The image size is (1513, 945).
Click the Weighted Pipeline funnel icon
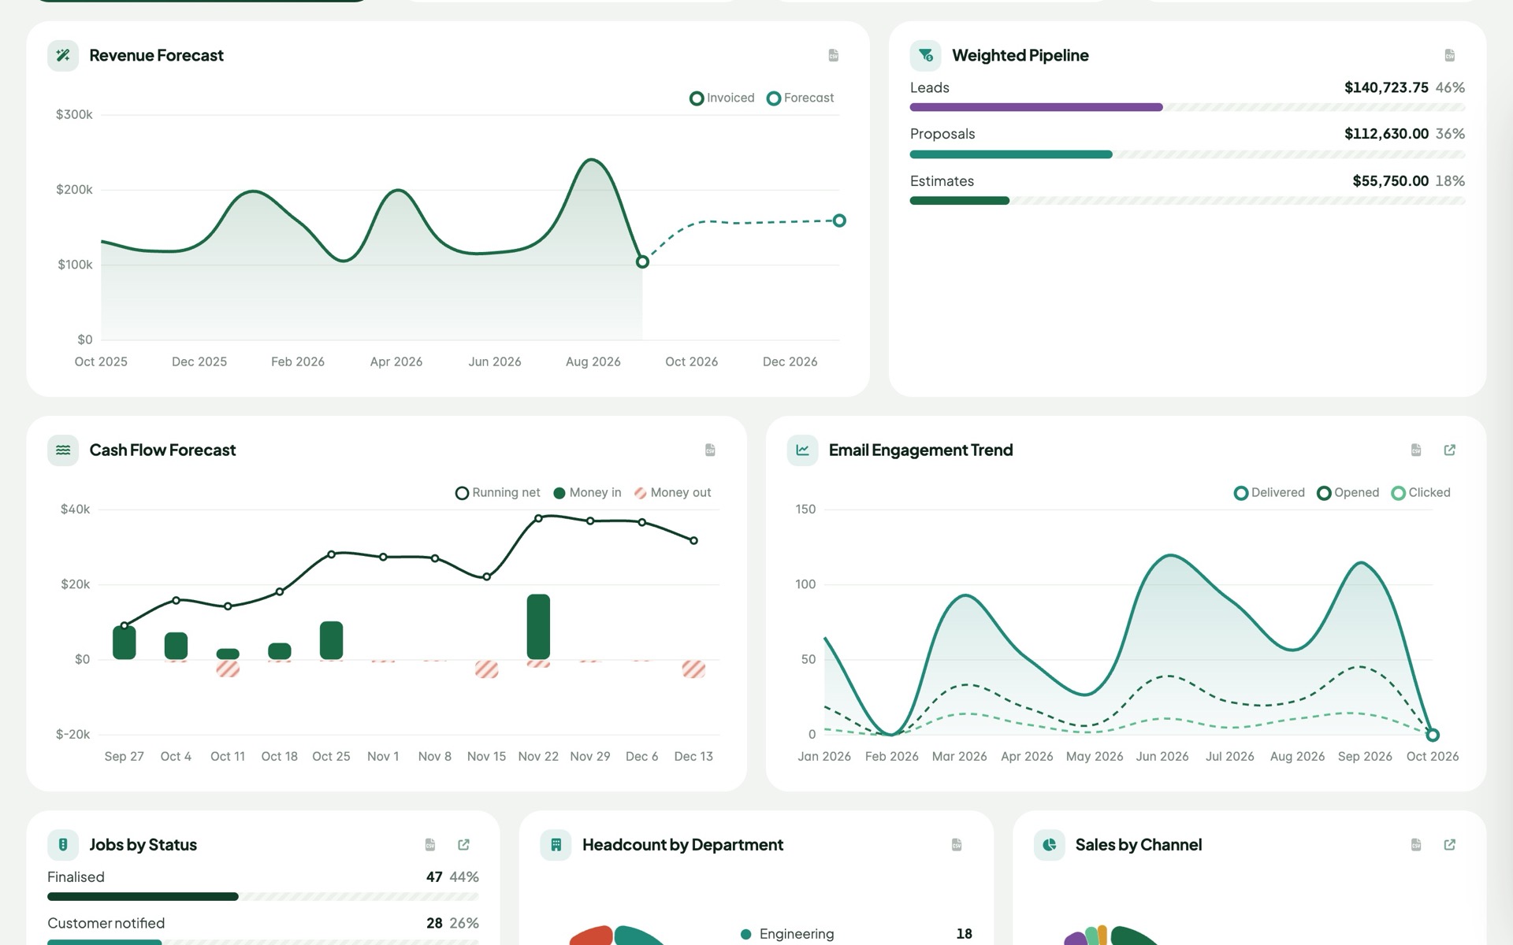925,55
